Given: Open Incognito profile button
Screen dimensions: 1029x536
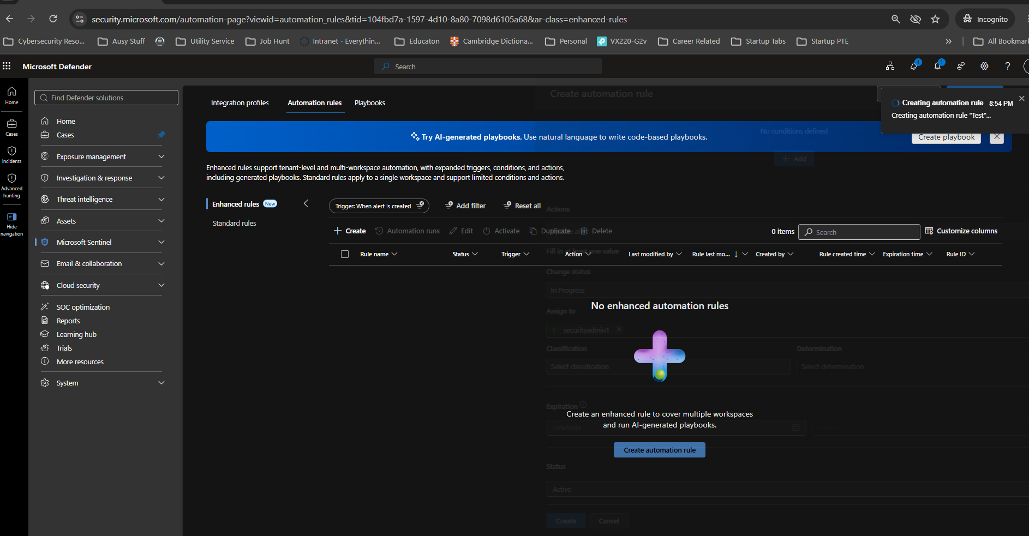Looking at the screenshot, I should pyautogui.click(x=985, y=19).
